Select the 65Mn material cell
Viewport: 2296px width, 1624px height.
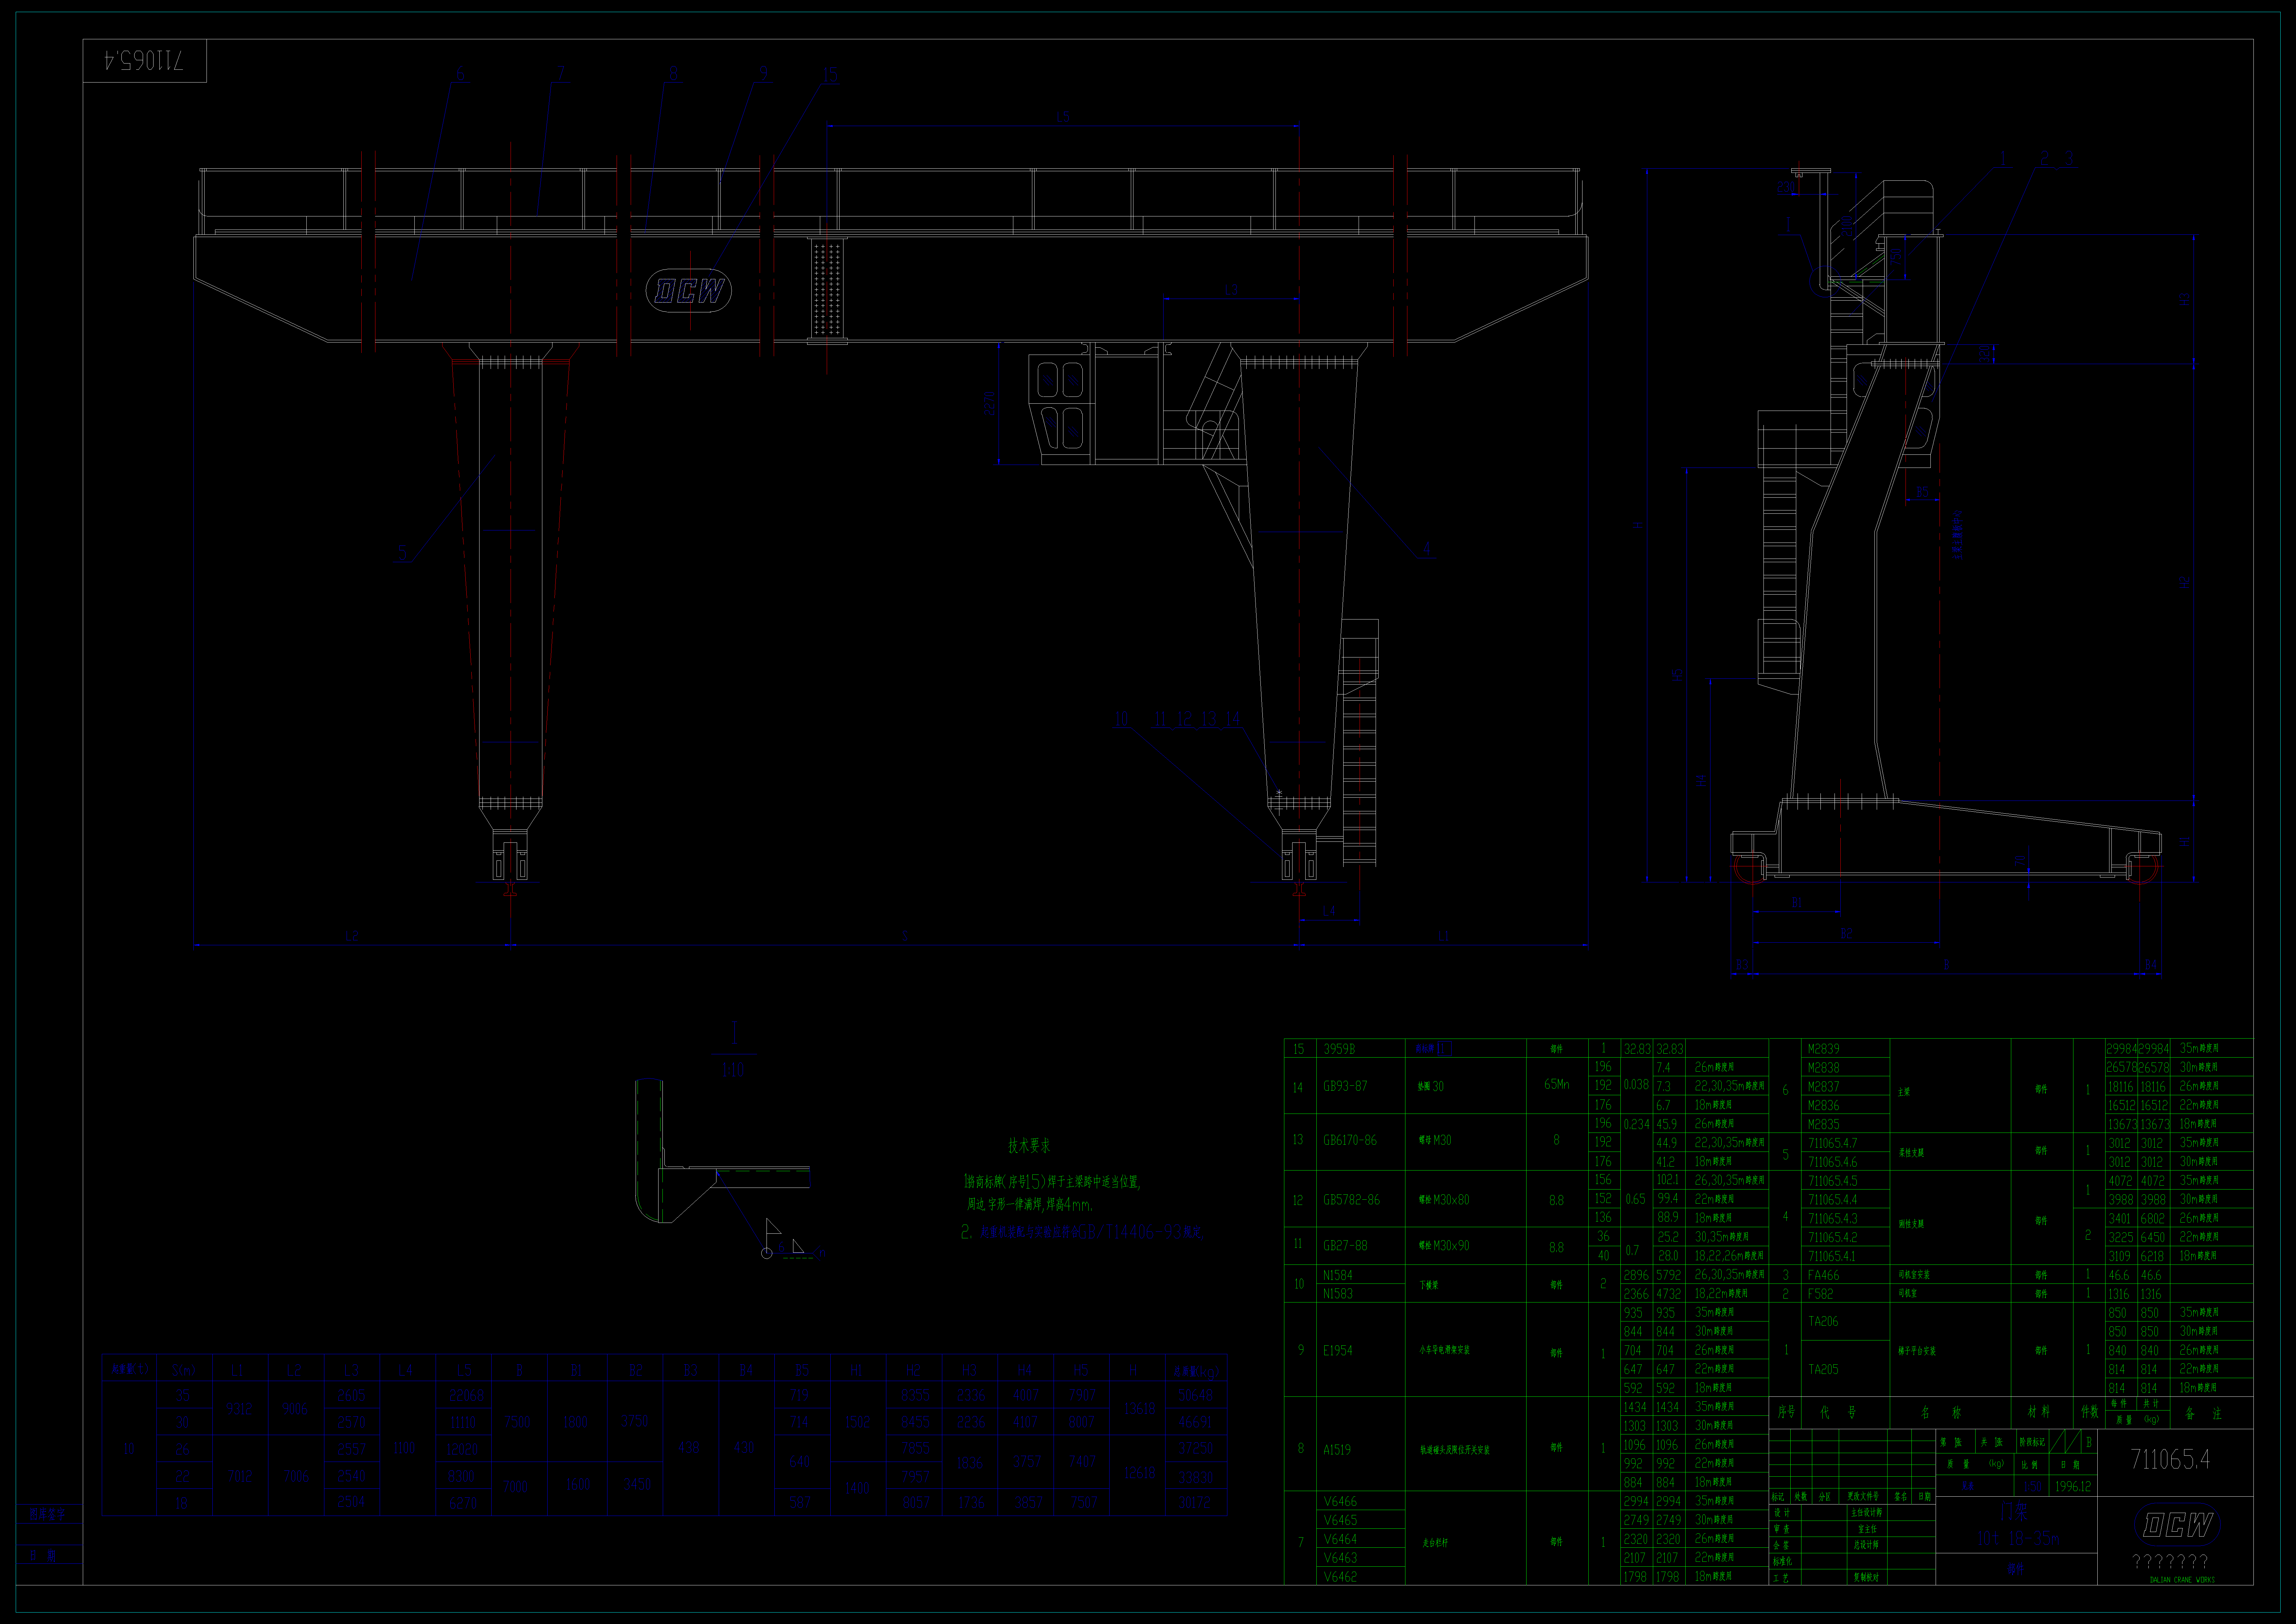tap(1557, 1085)
